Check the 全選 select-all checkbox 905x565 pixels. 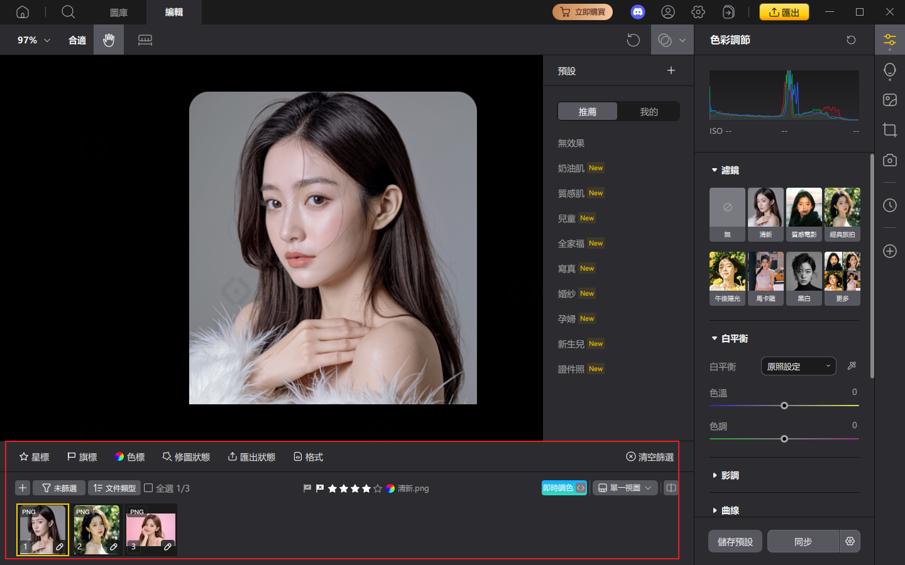pos(149,488)
